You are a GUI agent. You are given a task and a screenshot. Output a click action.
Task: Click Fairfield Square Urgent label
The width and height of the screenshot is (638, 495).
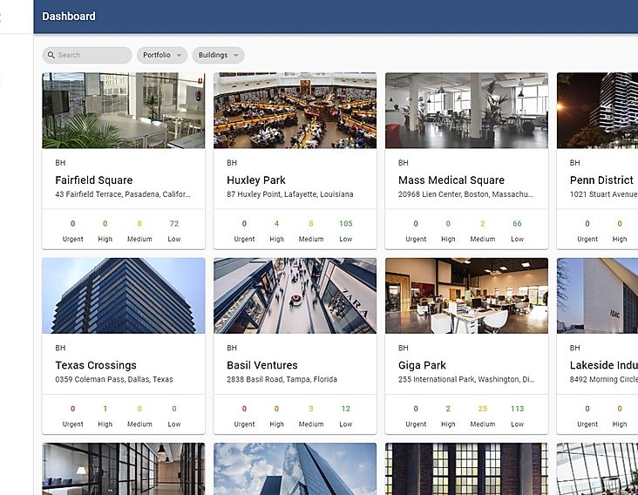point(73,239)
